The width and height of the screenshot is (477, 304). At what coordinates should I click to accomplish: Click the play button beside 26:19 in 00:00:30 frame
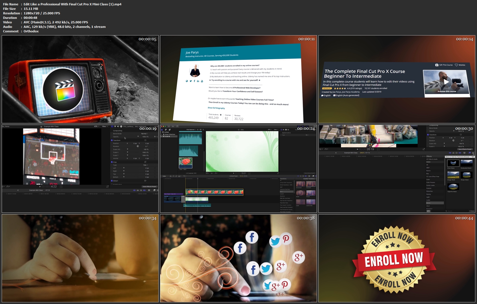click(x=358, y=149)
